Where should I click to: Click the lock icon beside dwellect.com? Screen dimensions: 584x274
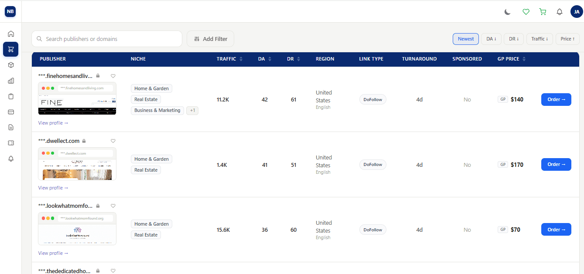coord(84,141)
